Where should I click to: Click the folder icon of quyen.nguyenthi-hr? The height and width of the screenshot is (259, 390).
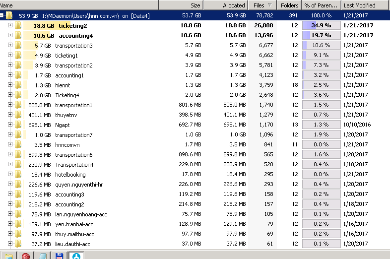coord(18,185)
